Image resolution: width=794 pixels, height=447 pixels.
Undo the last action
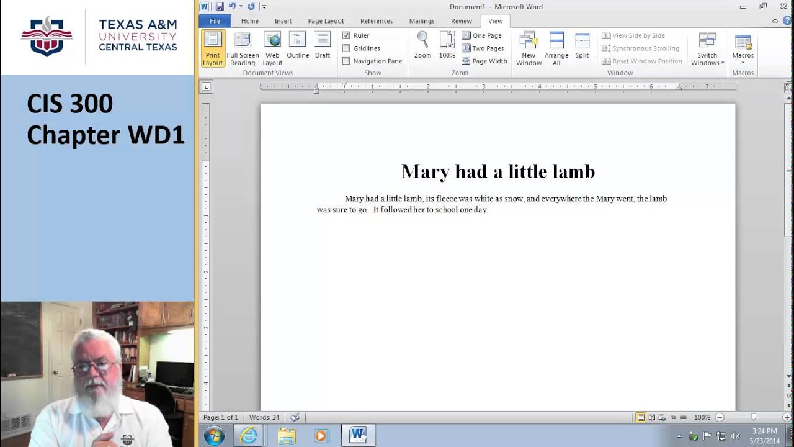coord(232,7)
